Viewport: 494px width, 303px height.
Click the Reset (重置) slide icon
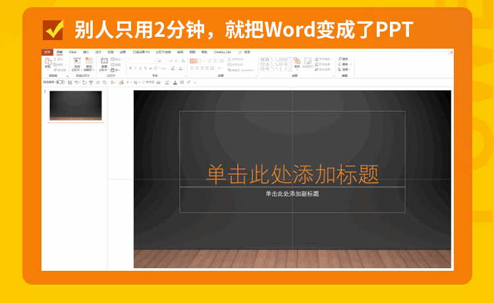(x=116, y=64)
